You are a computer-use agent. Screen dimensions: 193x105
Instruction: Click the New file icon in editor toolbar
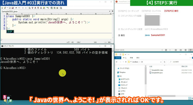(x=2, y=8)
